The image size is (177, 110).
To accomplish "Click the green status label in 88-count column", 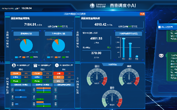I will (x=16, y=81).
